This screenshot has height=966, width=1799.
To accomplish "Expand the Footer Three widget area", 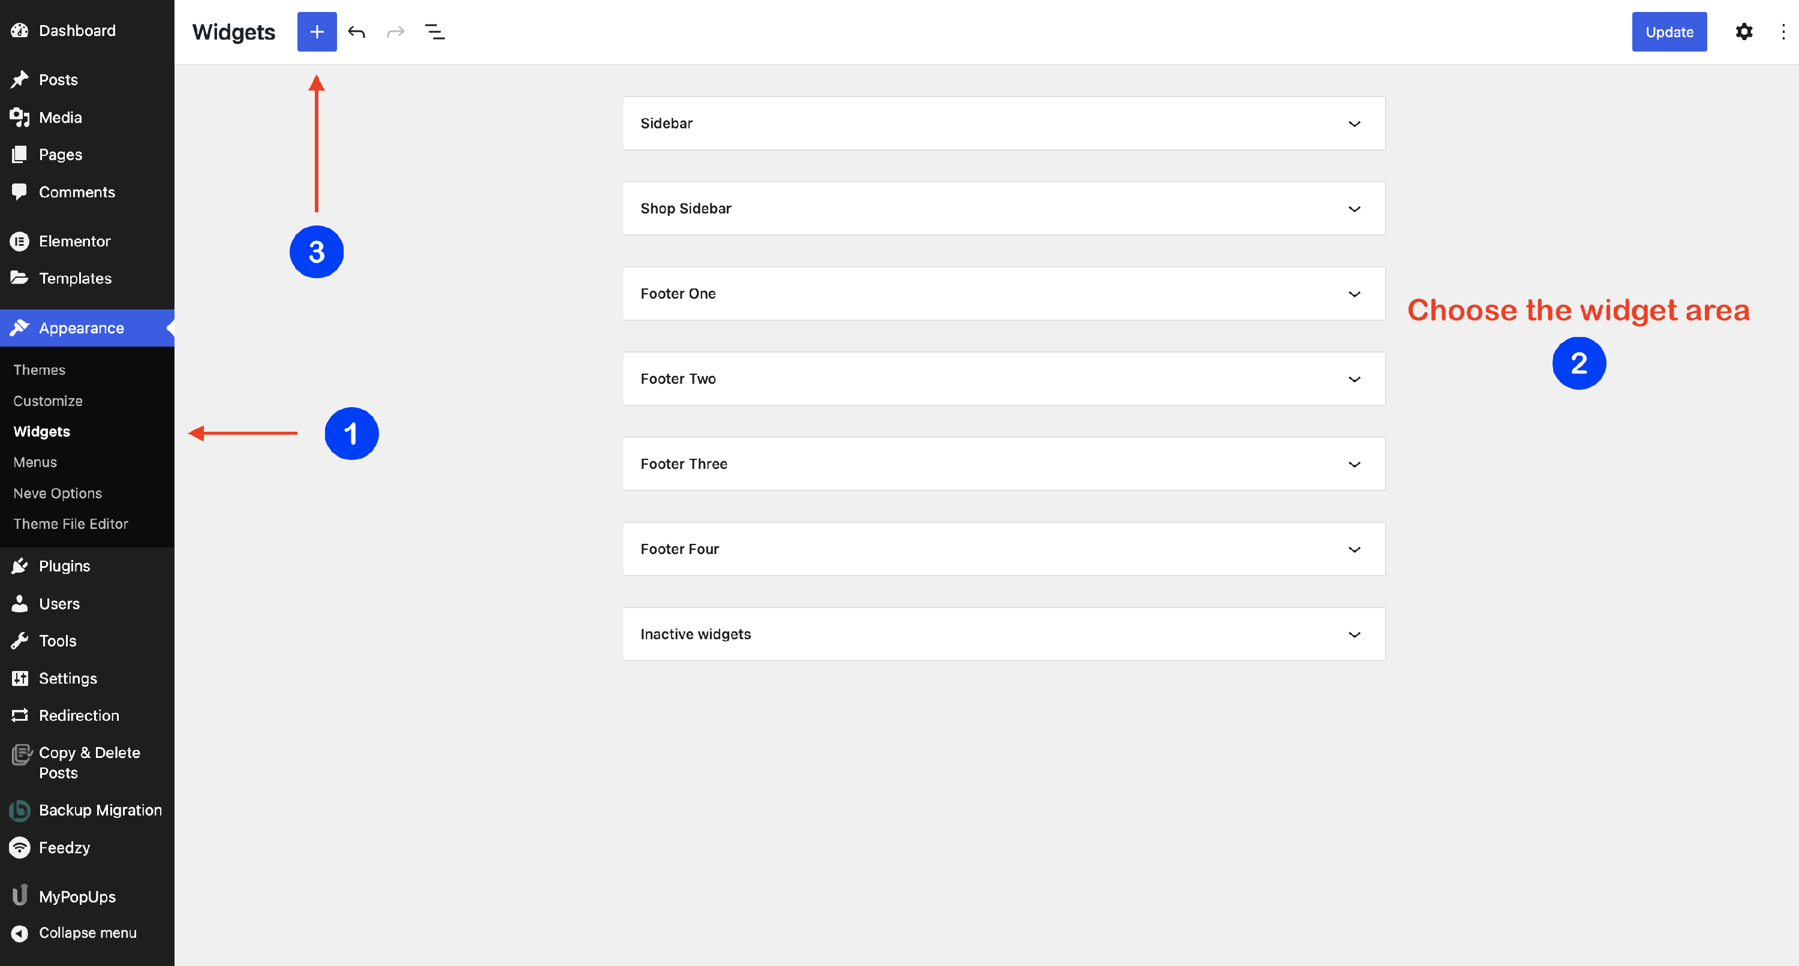I will coord(1353,465).
